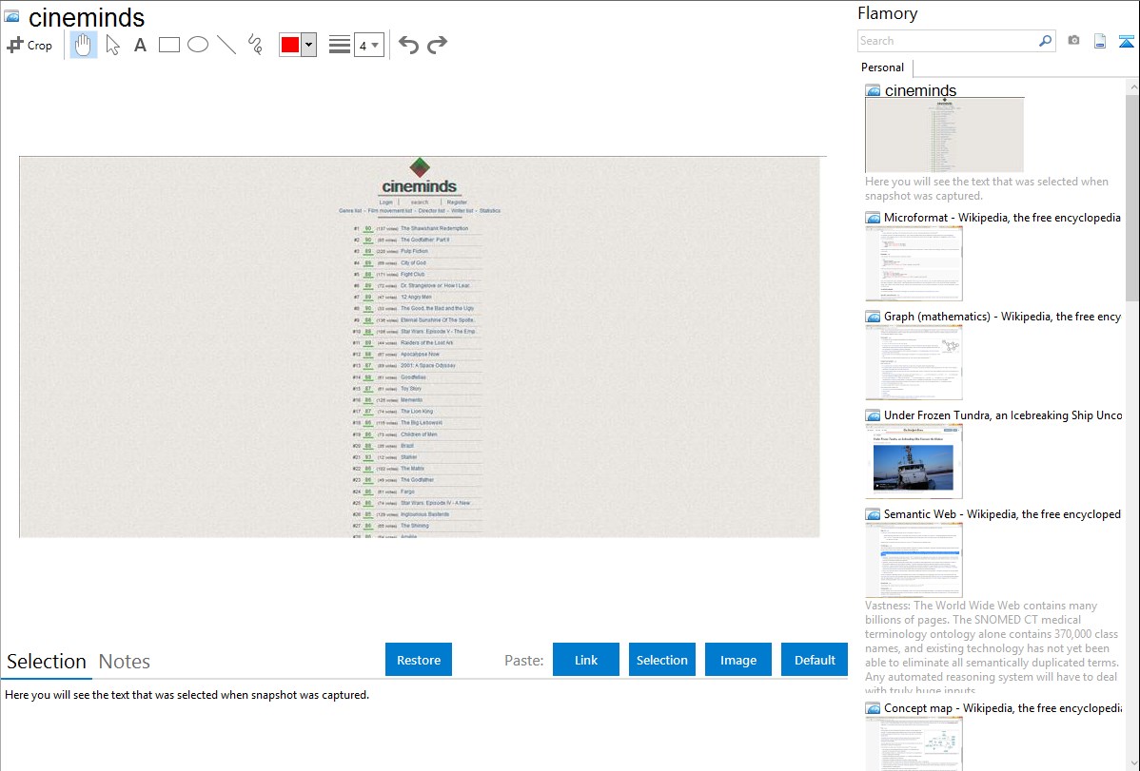Click the sidebar vertical scrollbar
Screen dimensions: 1140x771
point(1132,196)
